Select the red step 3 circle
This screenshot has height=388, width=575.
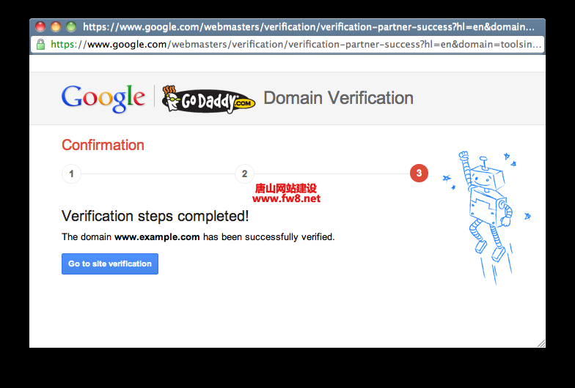coord(419,173)
